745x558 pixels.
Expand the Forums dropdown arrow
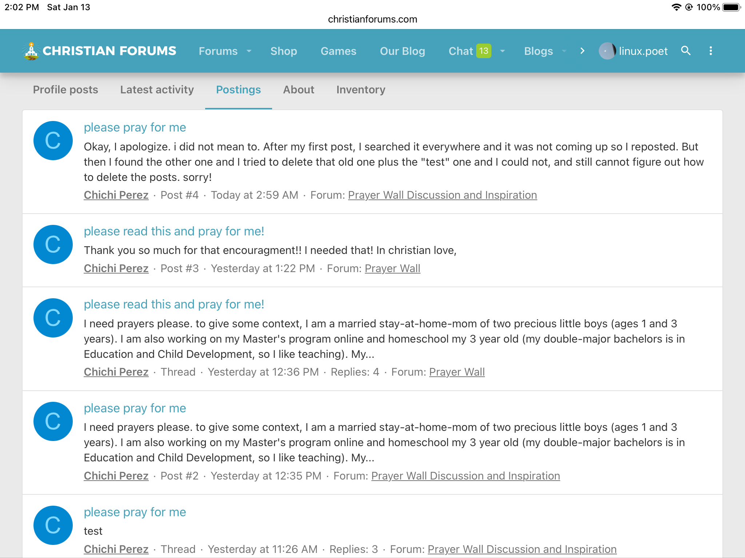[x=249, y=51]
